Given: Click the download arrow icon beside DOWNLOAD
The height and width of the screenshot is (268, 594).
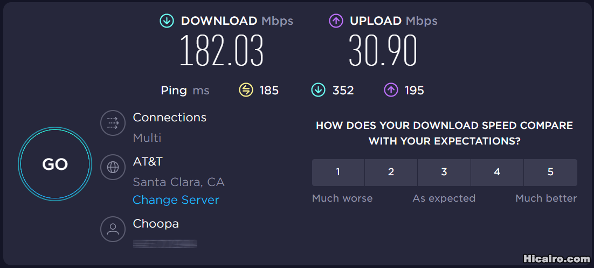Looking at the screenshot, I should tap(167, 21).
